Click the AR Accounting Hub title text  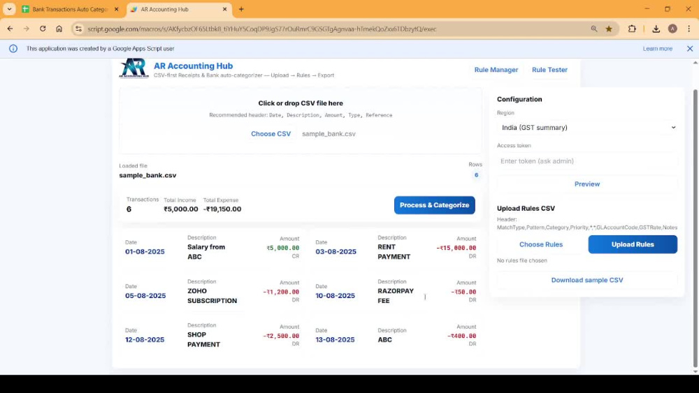[x=193, y=66]
